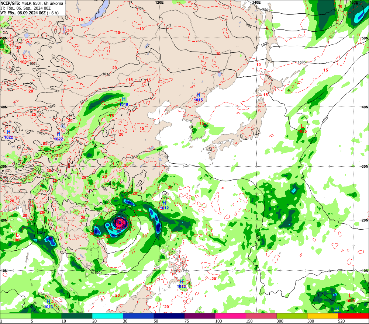Select the 'IT: Fös.. 06. Sep.. 2024 00Z' line
The height and width of the screenshot is (324, 369).
(25, 8)
